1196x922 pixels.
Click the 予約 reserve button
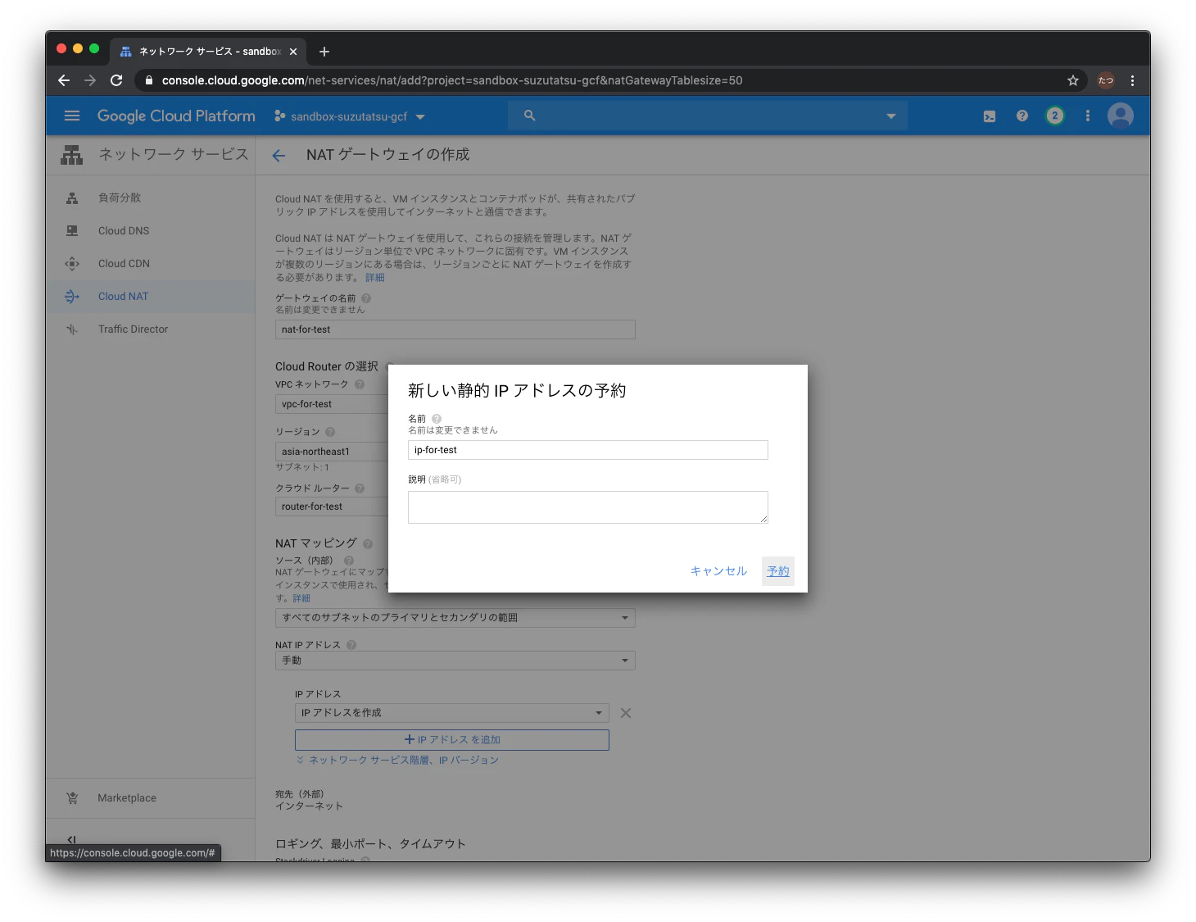tap(778, 571)
